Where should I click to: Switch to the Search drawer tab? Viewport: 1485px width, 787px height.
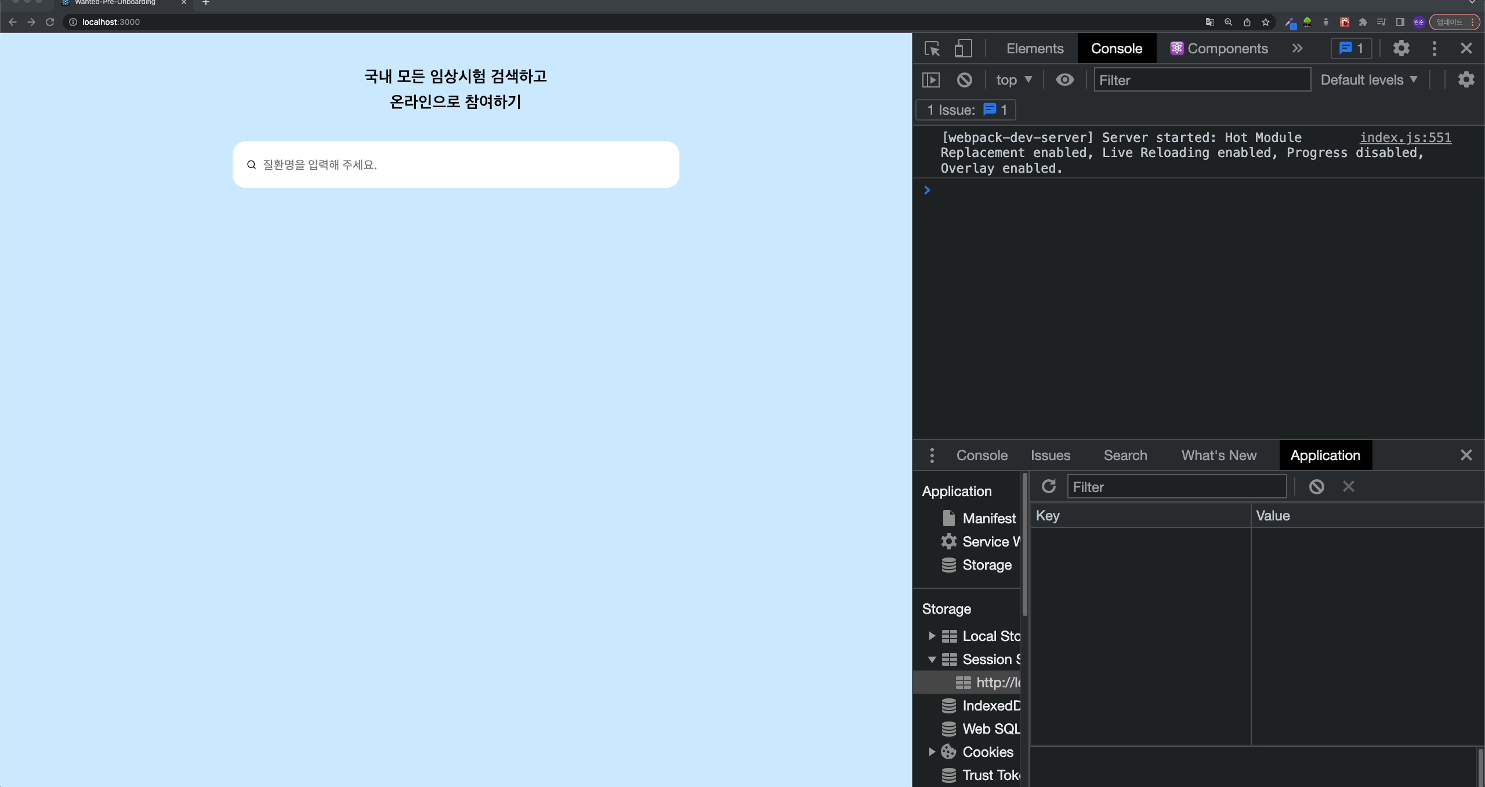tap(1125, 456)
